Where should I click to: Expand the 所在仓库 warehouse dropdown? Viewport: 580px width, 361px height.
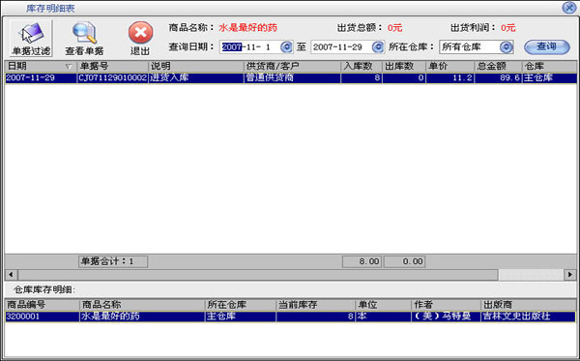pyautogui.click(x=507, y=47)
